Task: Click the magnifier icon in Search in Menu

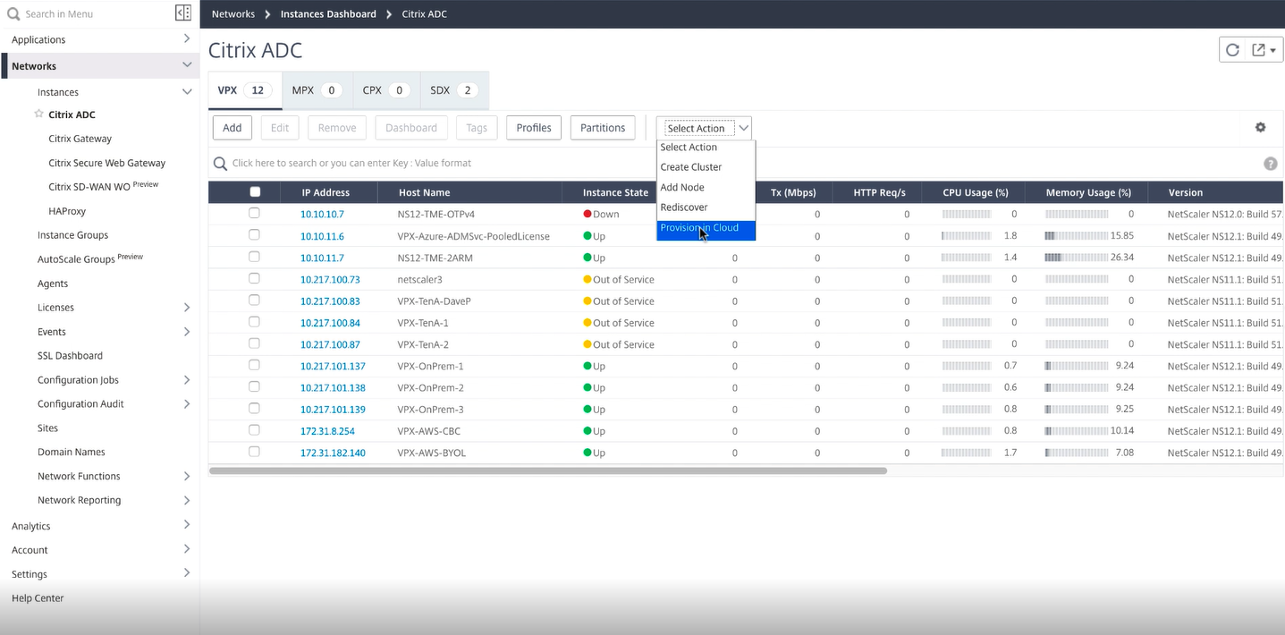Action: [x=13, y=13]
